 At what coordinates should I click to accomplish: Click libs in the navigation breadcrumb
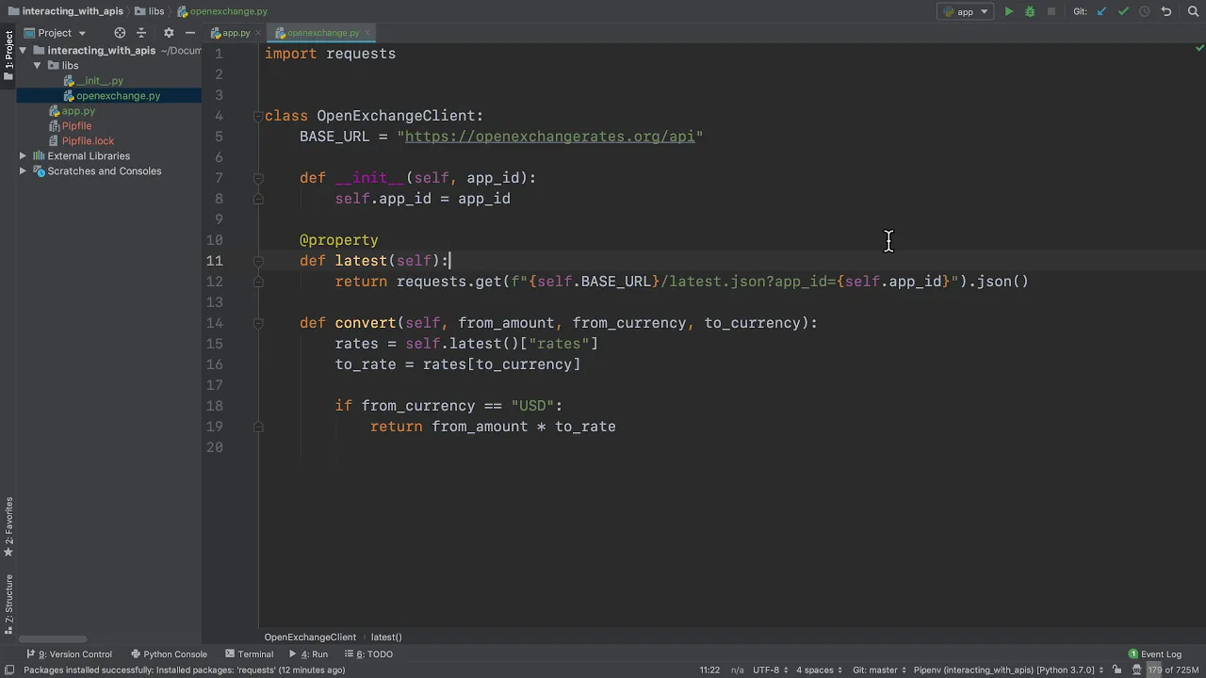pos(149,11)
